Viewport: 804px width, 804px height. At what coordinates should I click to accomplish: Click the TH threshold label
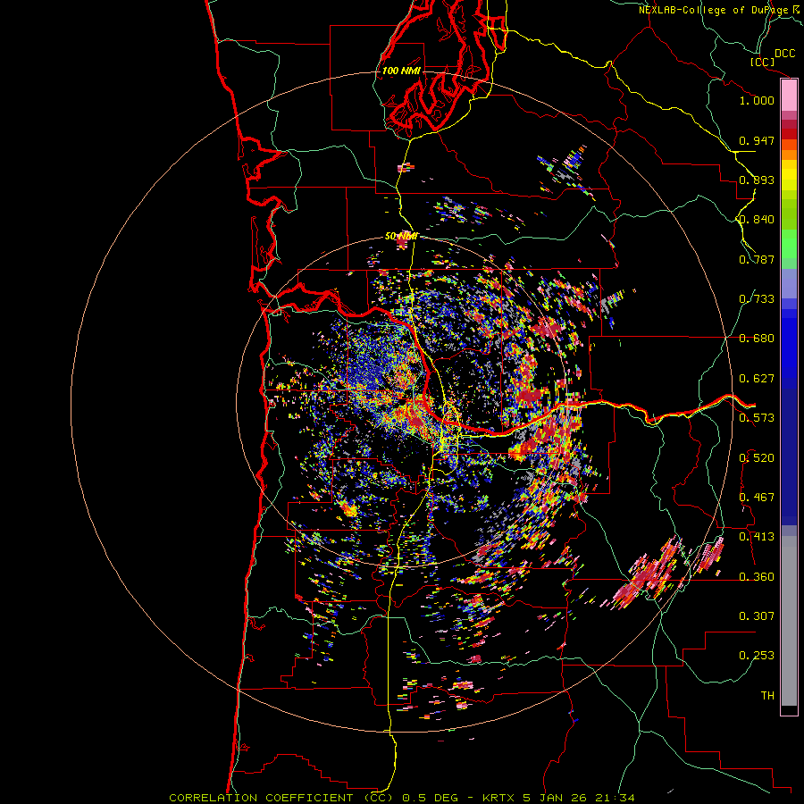click(767, 696)
